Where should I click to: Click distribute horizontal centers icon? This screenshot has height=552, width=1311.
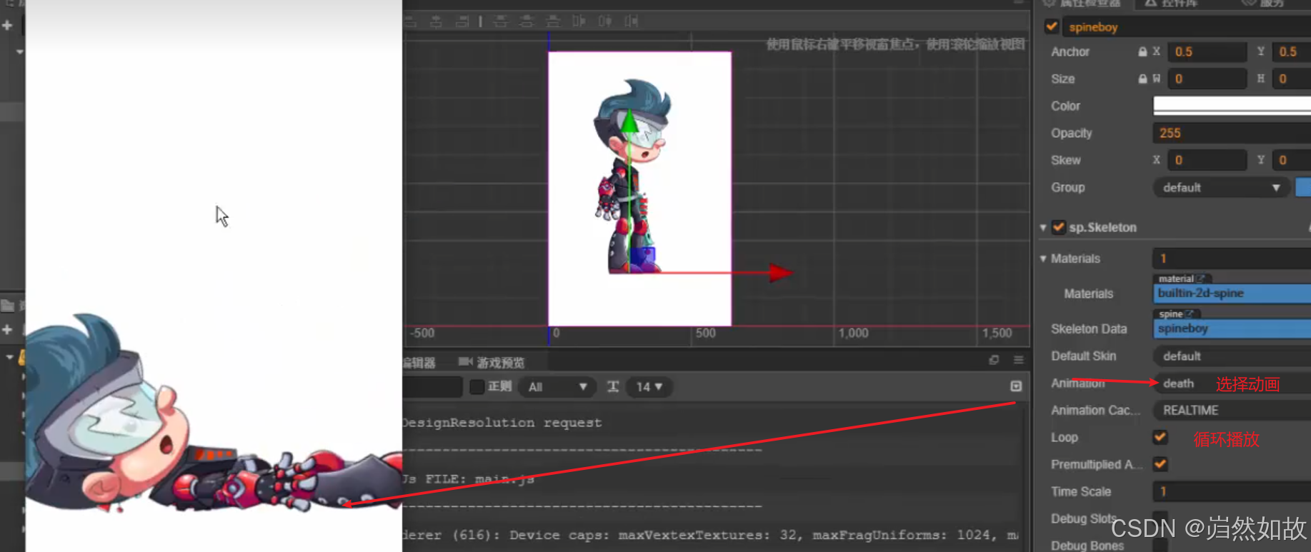point(604,21)
